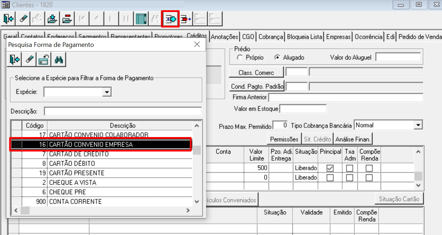This screenshot has width=442, height=235.
Task: Click the Permissões button
Action: (x=284, y=139)
